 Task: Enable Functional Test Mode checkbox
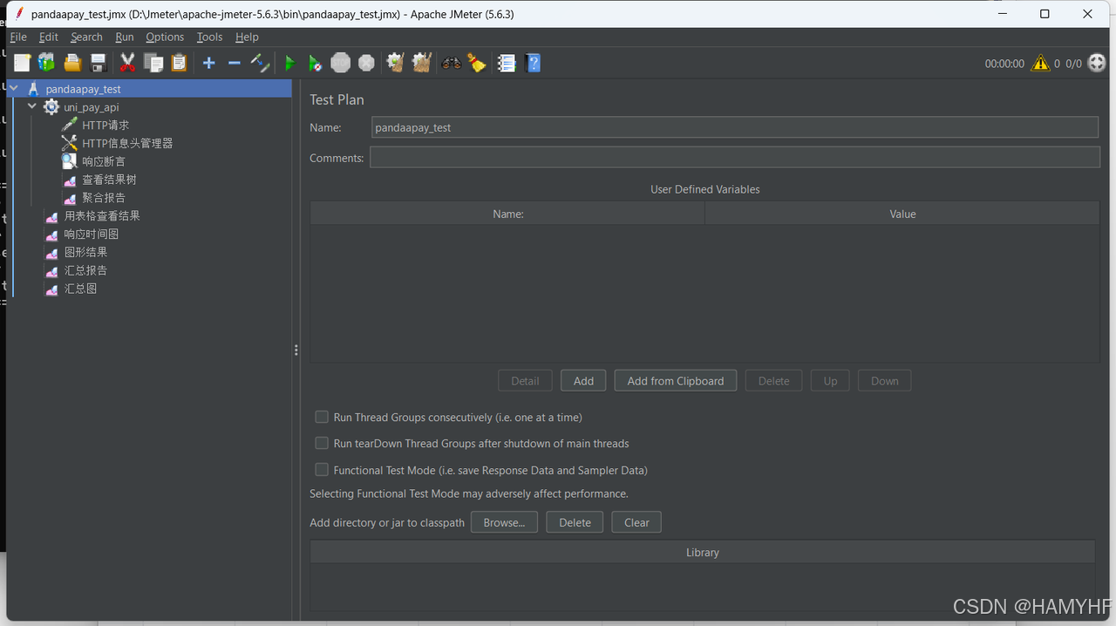click(322, 469)
